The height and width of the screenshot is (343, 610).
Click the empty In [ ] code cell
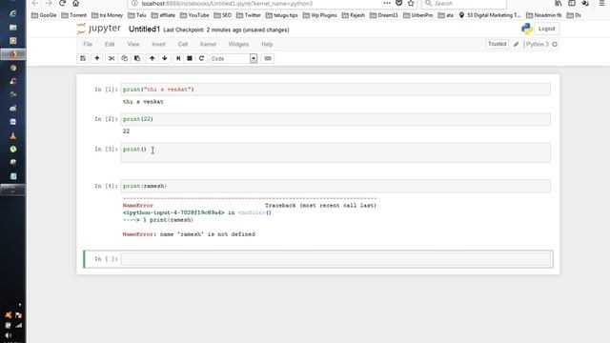pos(335,259)
